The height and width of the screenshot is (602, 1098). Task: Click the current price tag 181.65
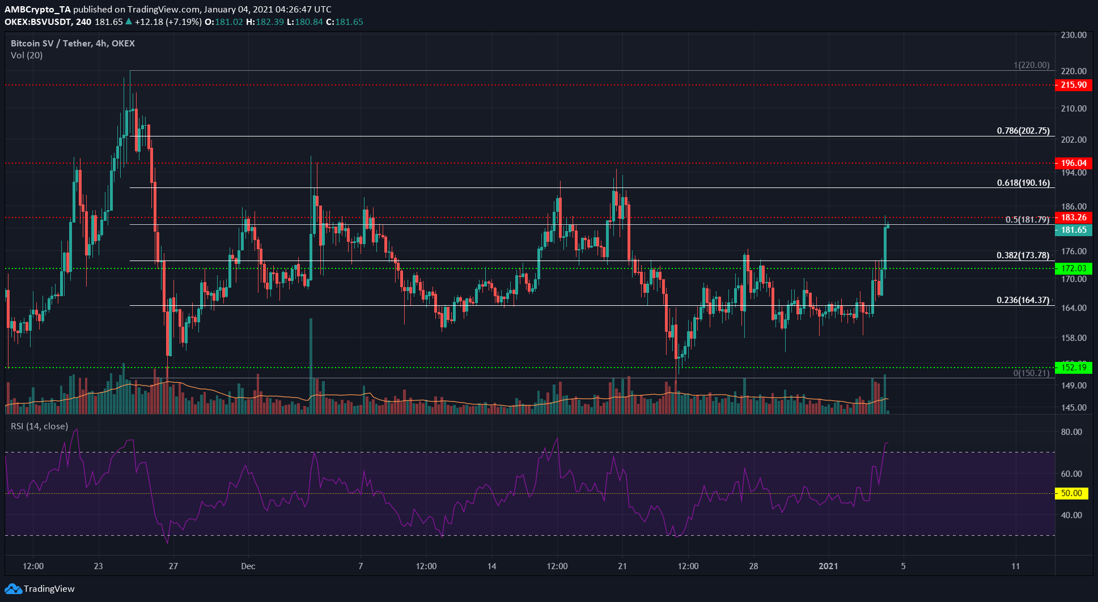click(1074, 230)
